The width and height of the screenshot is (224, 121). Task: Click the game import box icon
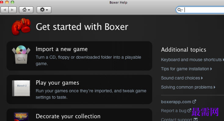tap(21, 55)
